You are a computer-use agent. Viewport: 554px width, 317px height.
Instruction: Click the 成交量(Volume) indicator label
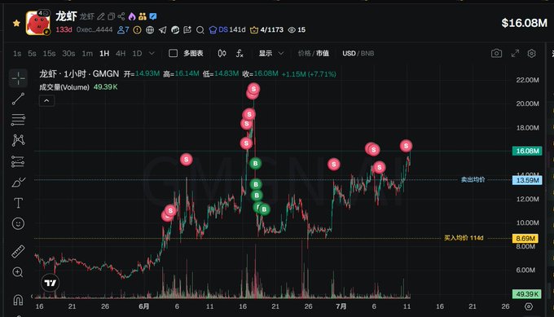[x=64, y=87]
